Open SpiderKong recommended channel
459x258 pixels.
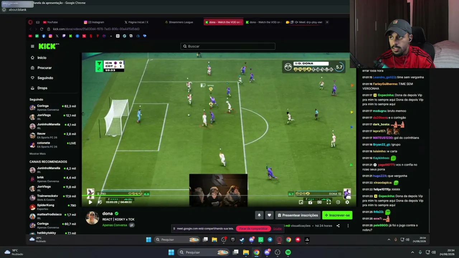click(x=53, y=207)
